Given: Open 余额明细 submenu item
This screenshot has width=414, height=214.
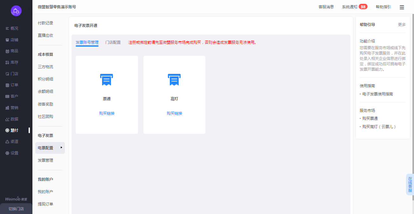Looking at the screenshot, I should 45,92.
